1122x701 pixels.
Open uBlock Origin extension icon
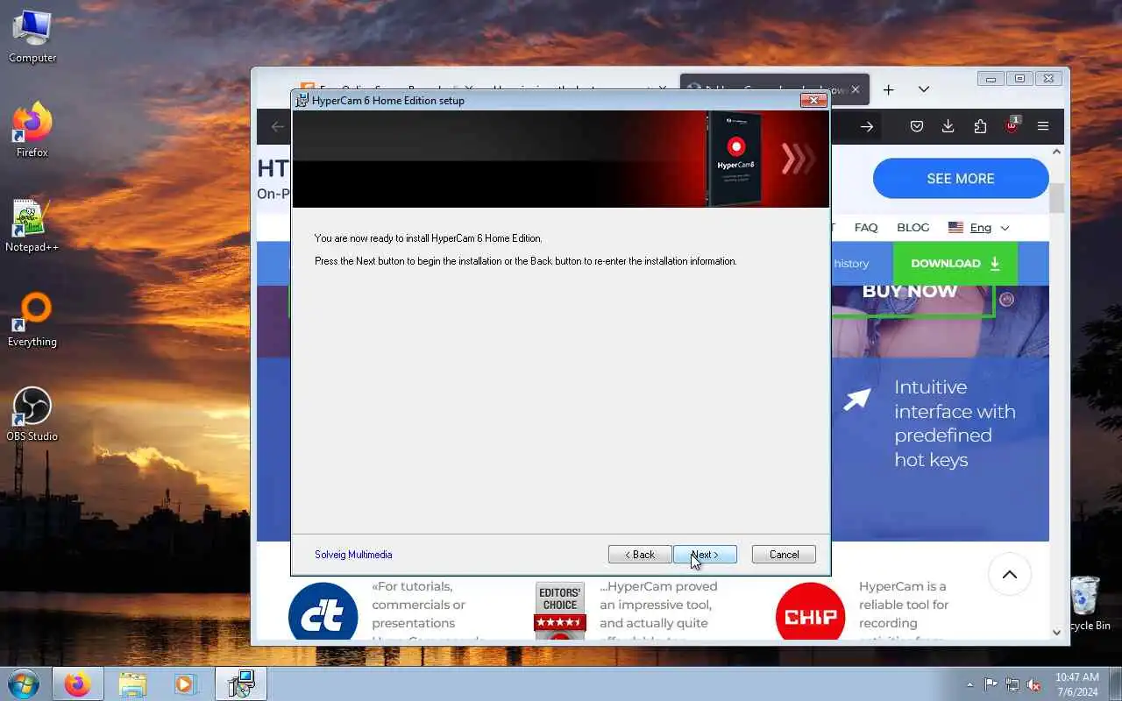point(1012,127)
